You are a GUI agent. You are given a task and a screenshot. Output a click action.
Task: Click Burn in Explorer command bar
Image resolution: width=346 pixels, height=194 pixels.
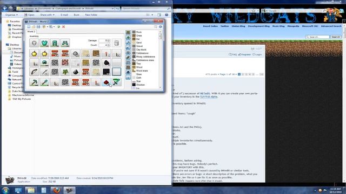point(76,15)
